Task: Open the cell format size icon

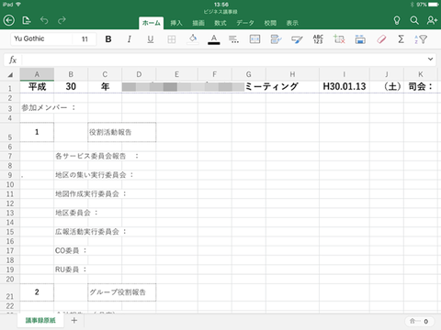Action: point(360,39)
